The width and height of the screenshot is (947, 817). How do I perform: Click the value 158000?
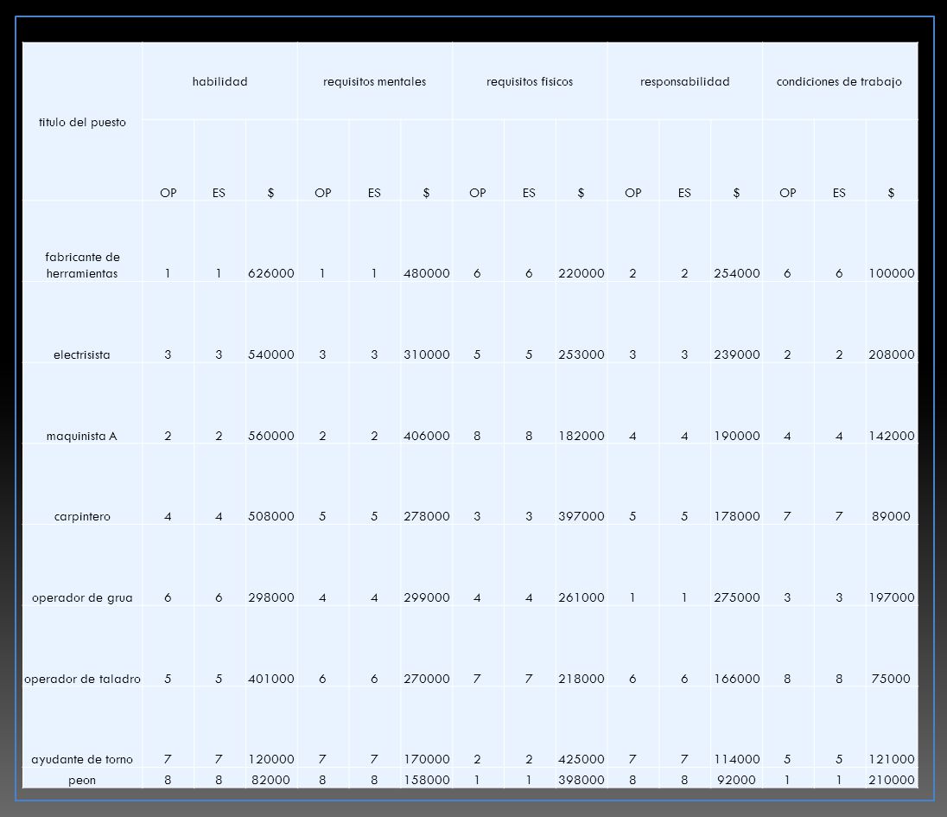click(x=426, y=780)
